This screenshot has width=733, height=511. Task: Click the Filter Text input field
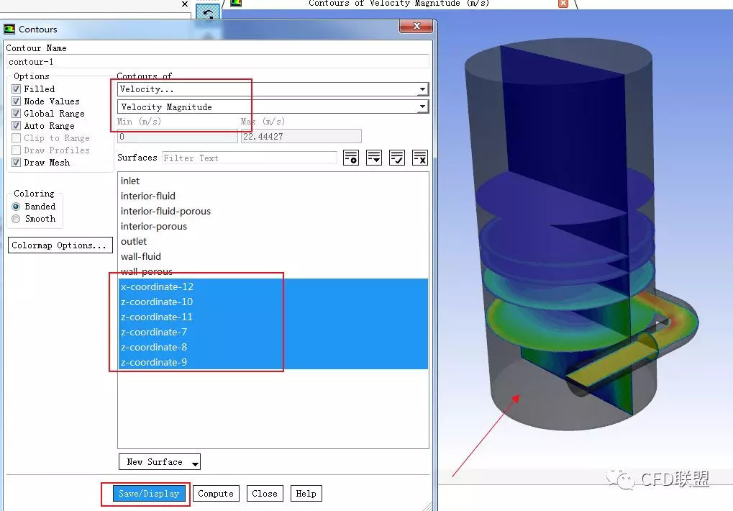[x=249, y=158]
